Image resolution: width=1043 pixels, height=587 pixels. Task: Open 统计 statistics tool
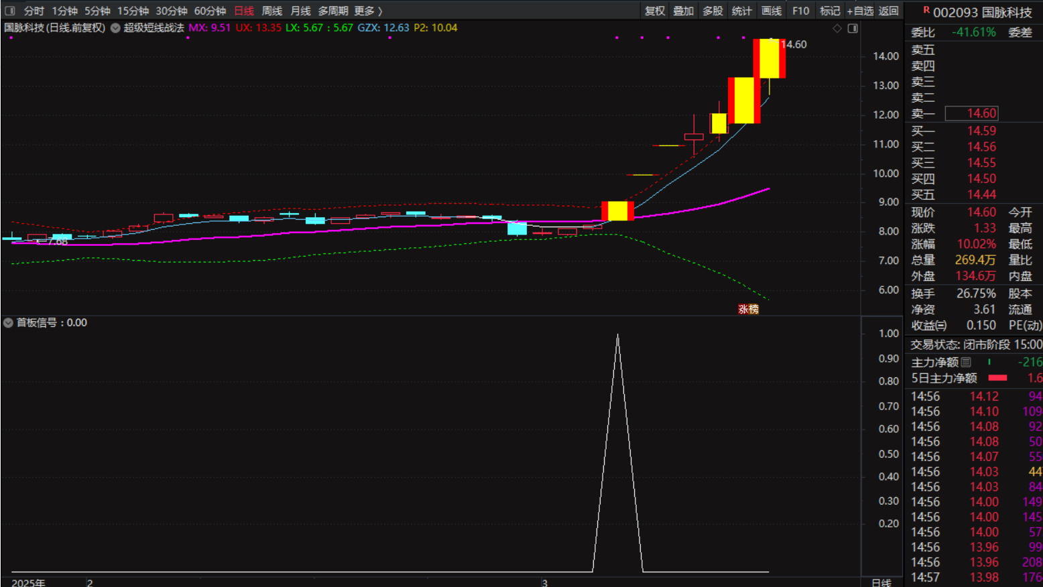click(x=742, y=11)
